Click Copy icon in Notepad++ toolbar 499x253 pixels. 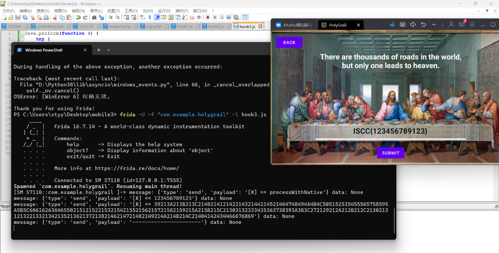(62, 17)
